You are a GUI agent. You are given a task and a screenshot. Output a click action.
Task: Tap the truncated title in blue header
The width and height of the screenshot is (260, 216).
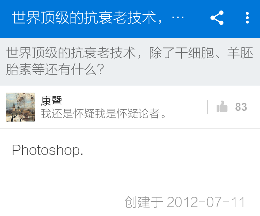[98, 18]
